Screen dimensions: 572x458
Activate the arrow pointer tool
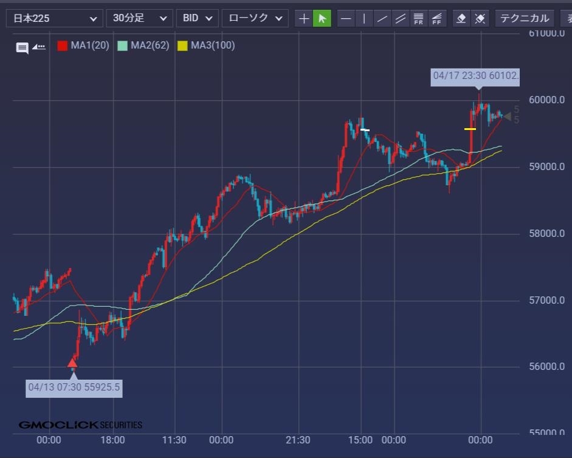322,18
